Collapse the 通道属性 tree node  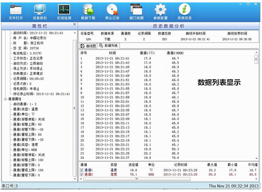(5, 99)
